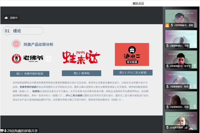This screenshot has width=200, height=133.
Task: Click the muted microphone icon for 李晗
Action: click(x=172, y=25)
